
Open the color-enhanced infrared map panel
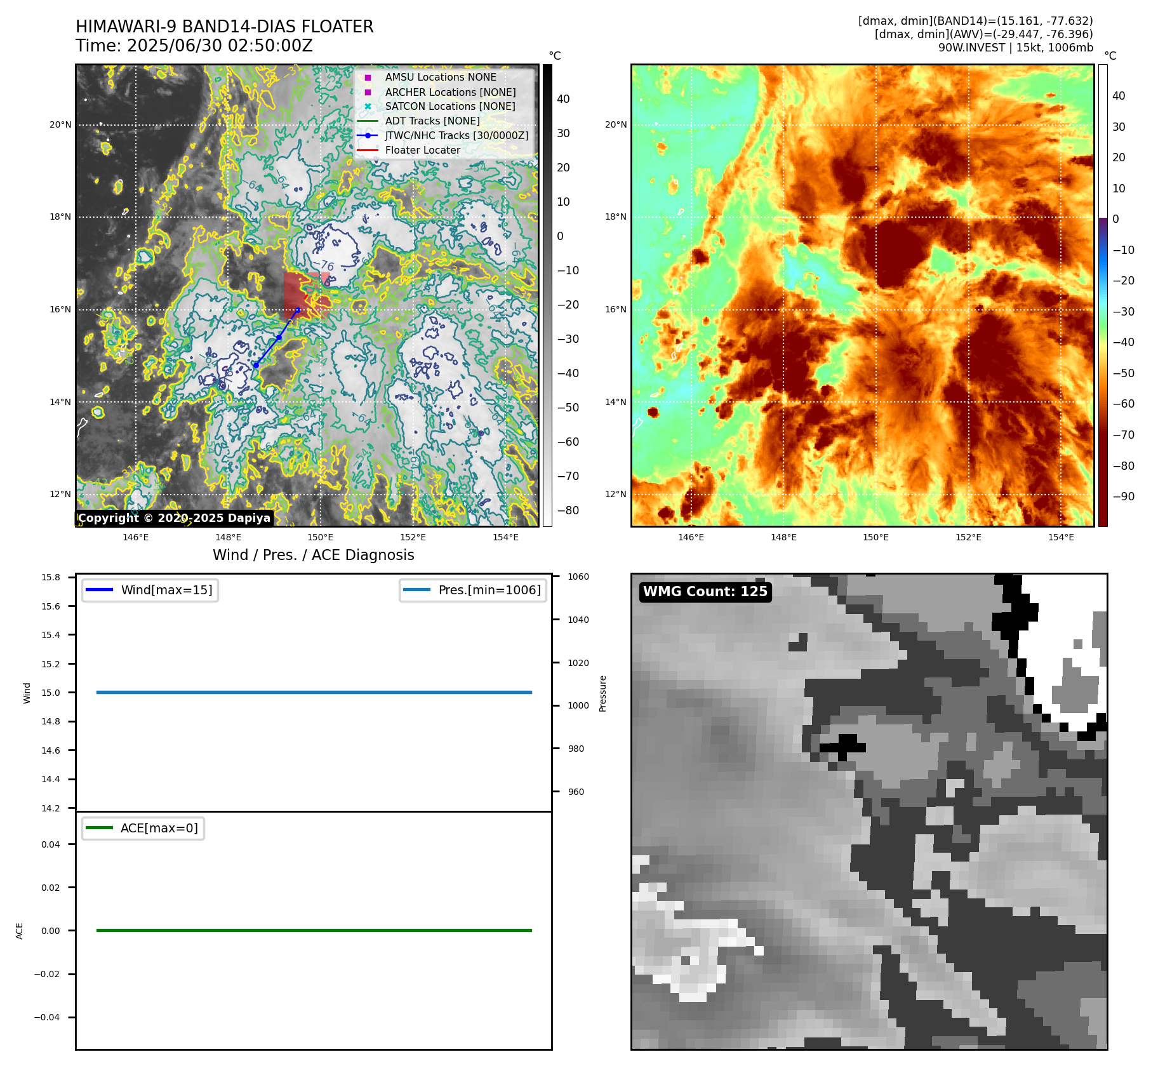[x=863, y=295]
